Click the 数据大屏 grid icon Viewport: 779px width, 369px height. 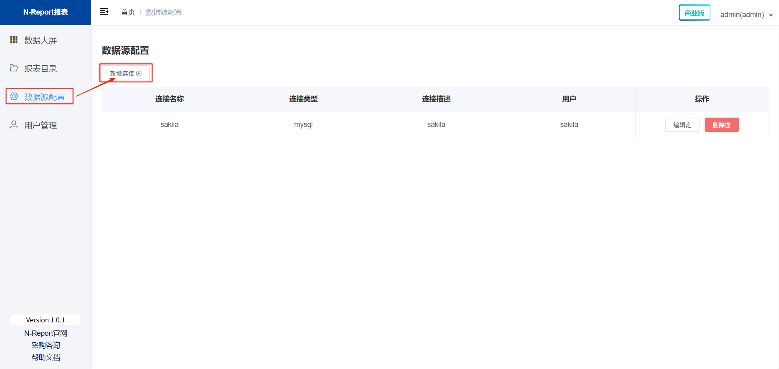(14, 40)
